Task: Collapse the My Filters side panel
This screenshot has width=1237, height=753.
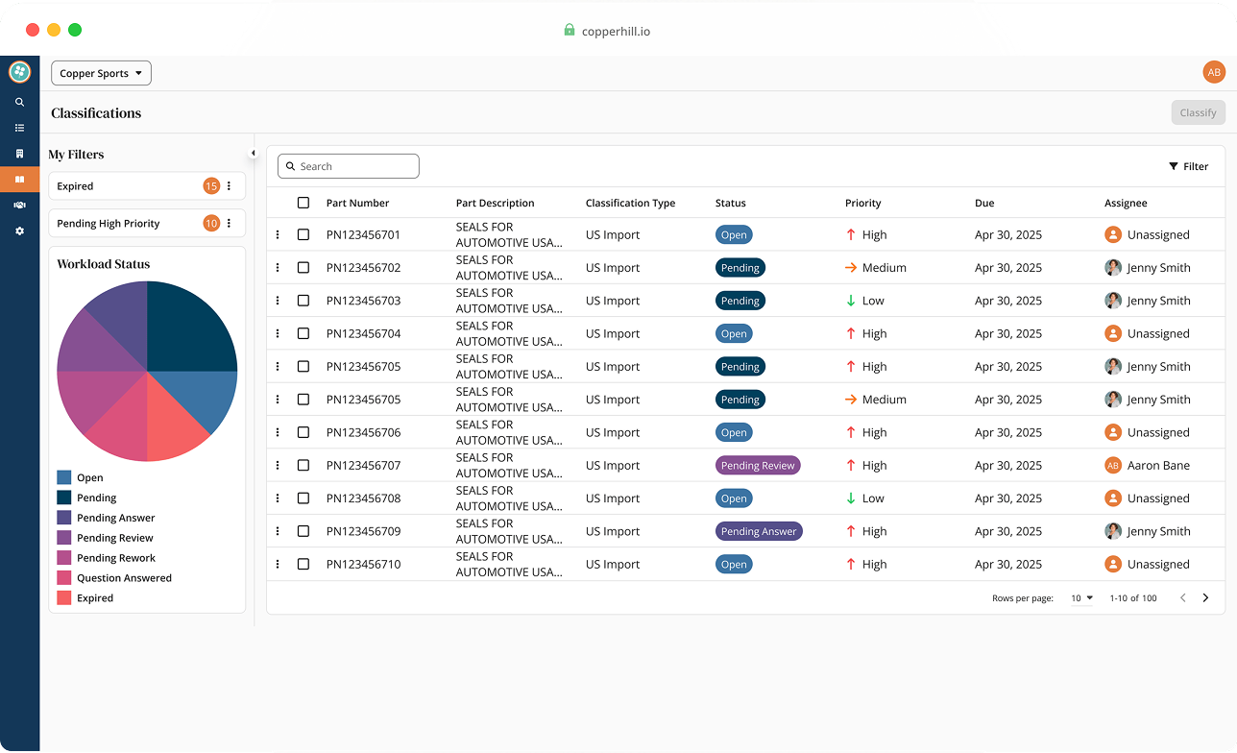Action: tap(254, 153)
